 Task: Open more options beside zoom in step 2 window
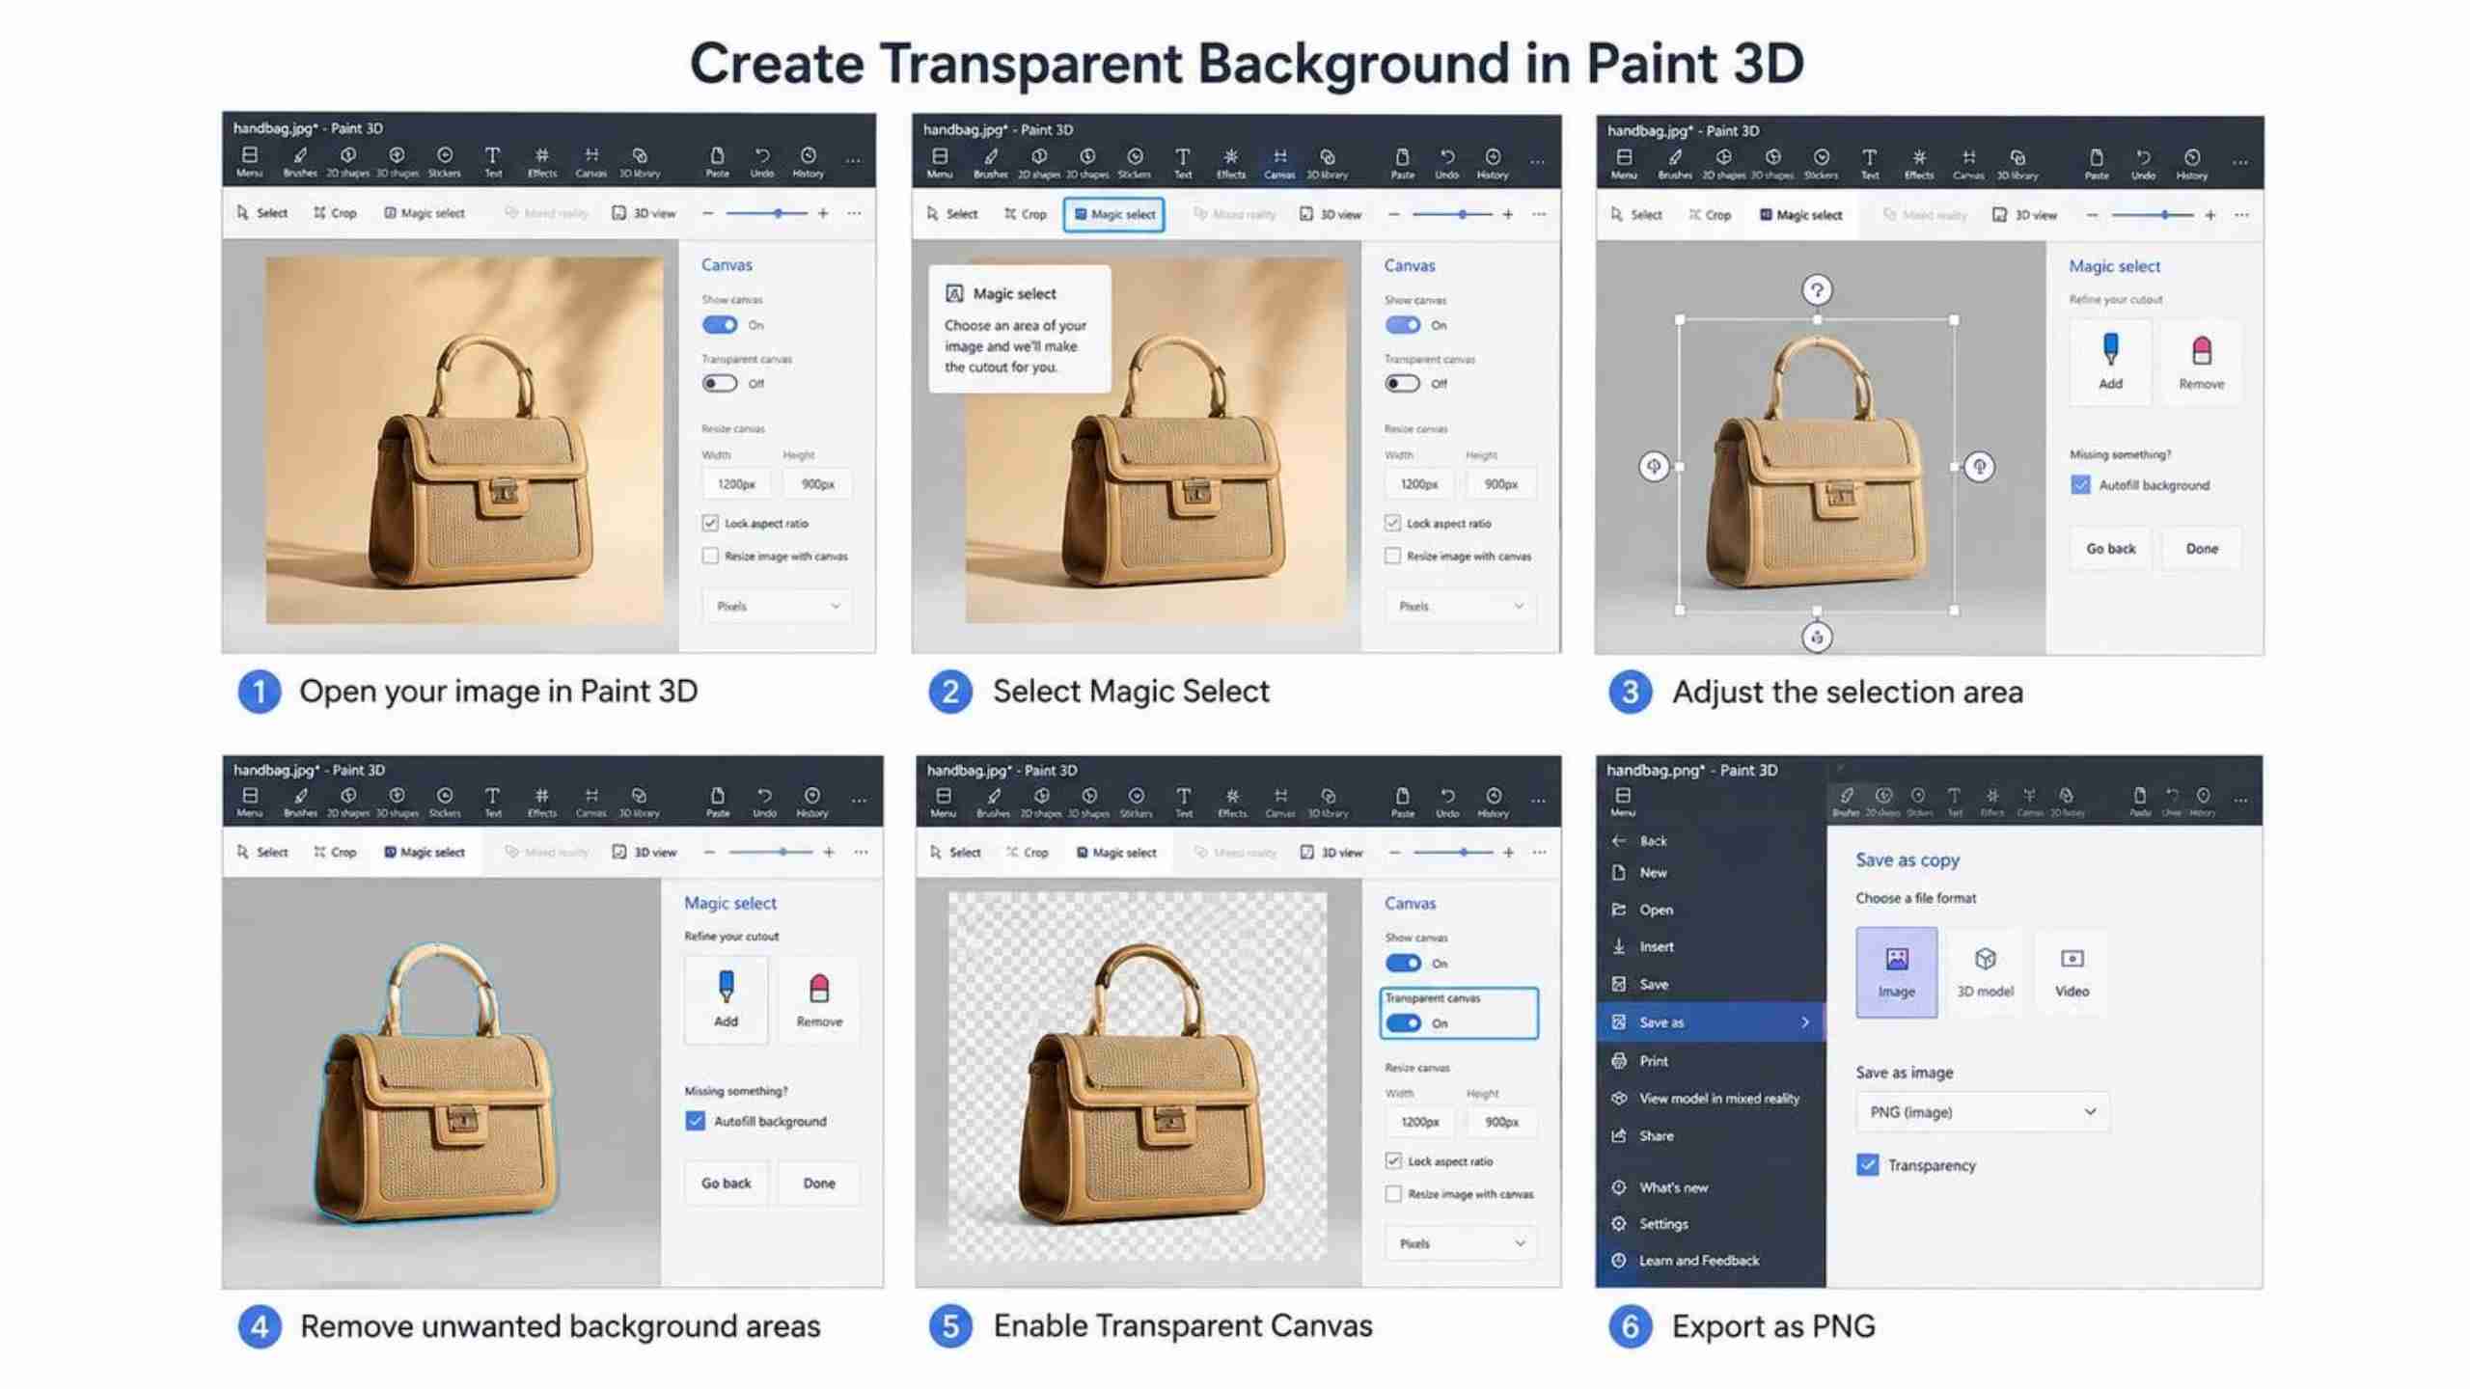[1539, 213]
